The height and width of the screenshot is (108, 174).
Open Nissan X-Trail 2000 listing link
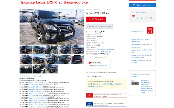coord(36,85)
